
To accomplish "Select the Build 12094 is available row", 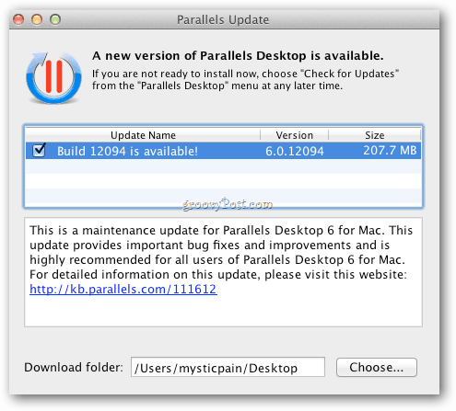I will point(223,151).
